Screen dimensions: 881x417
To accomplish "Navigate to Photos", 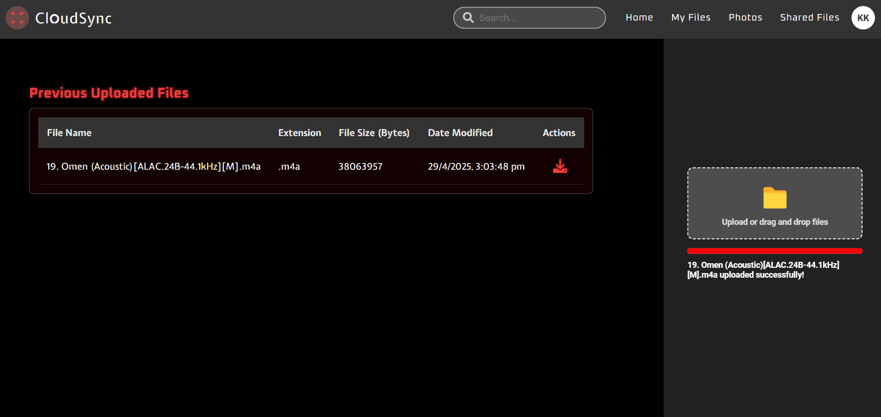I will coord(745,18).
